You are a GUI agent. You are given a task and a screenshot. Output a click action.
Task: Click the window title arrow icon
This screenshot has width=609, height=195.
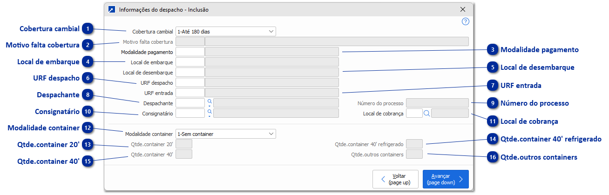click(x=111, y=9)
